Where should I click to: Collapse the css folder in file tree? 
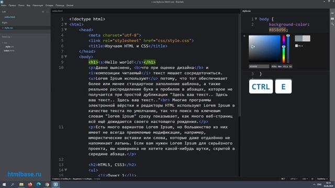click(5, 43)
